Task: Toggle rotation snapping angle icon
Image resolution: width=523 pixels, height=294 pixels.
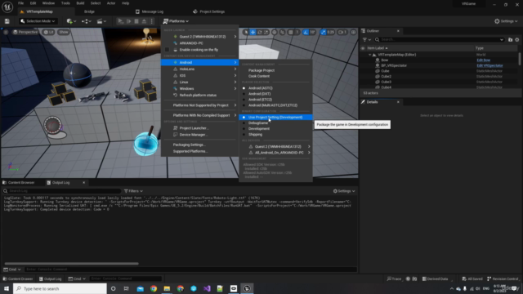Action: 306,32
